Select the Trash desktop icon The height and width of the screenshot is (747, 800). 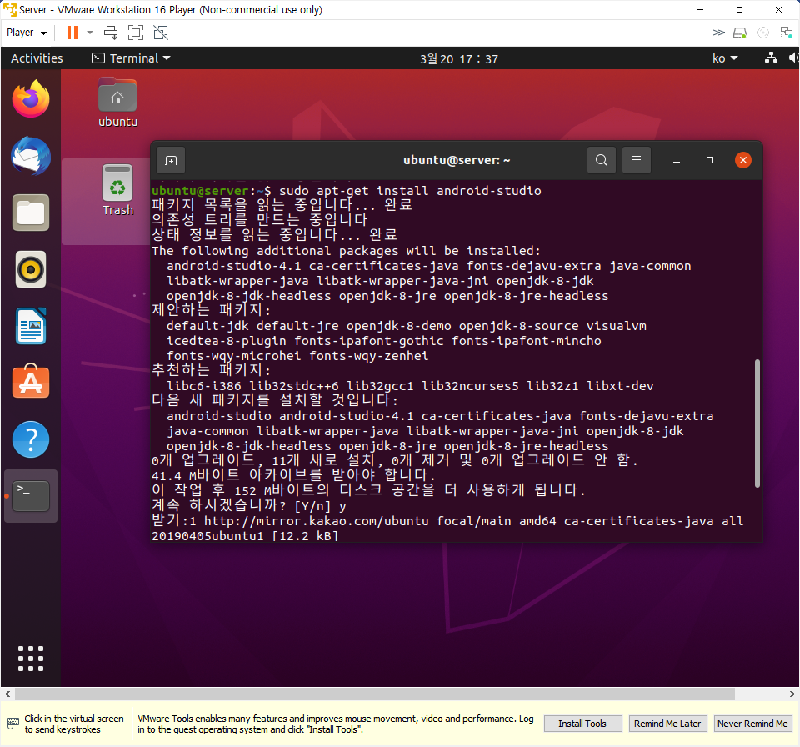point(117,190)
